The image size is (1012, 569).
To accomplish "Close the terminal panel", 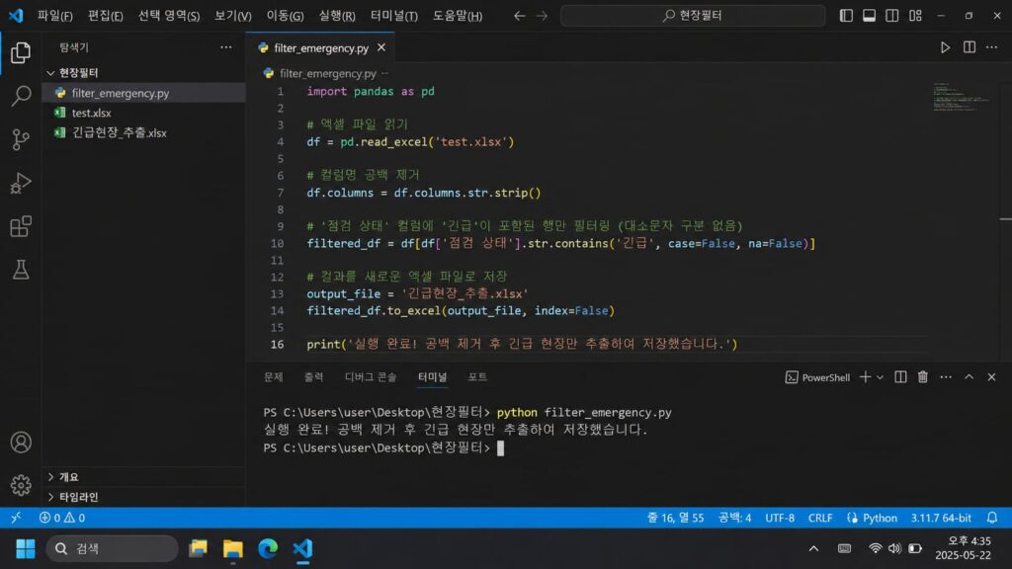I will coord(992,377).
